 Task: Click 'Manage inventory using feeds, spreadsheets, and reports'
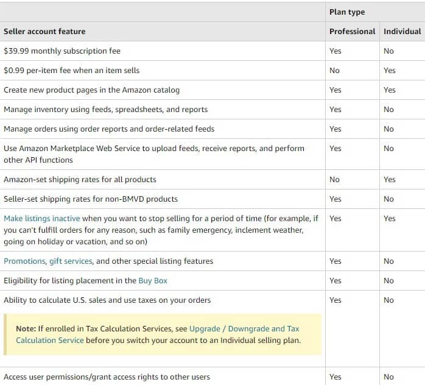106,110
